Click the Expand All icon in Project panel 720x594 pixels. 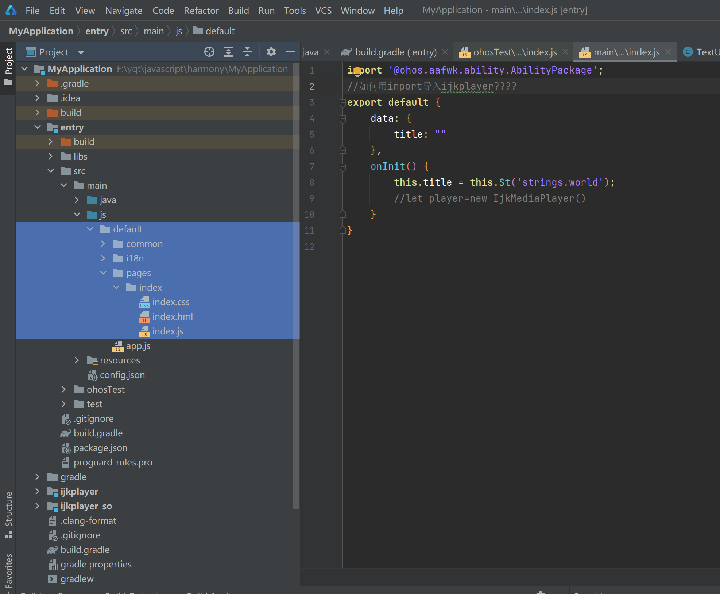[228, 52]
